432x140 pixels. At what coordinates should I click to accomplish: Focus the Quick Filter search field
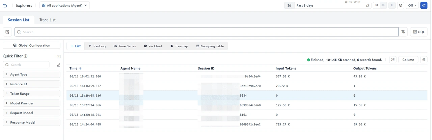pos(26,65)
